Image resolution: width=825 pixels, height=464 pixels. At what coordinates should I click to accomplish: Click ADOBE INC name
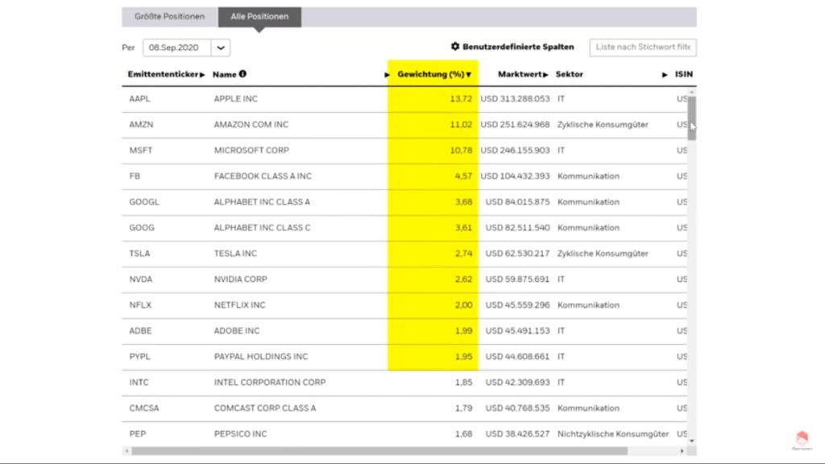coord(237,331)
